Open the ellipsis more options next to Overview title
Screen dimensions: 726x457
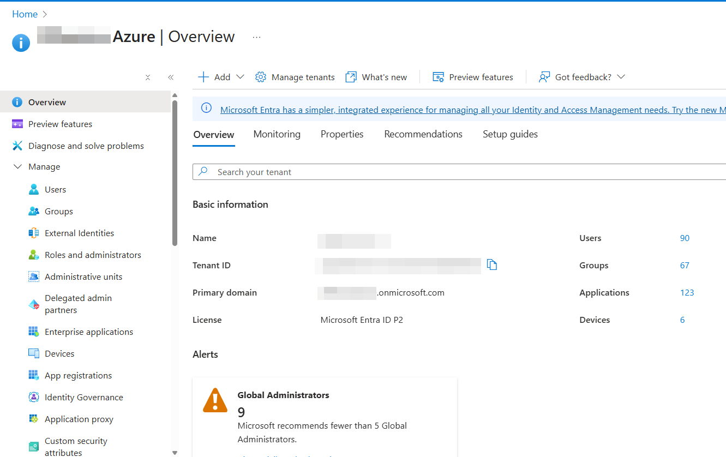point(257,37)
